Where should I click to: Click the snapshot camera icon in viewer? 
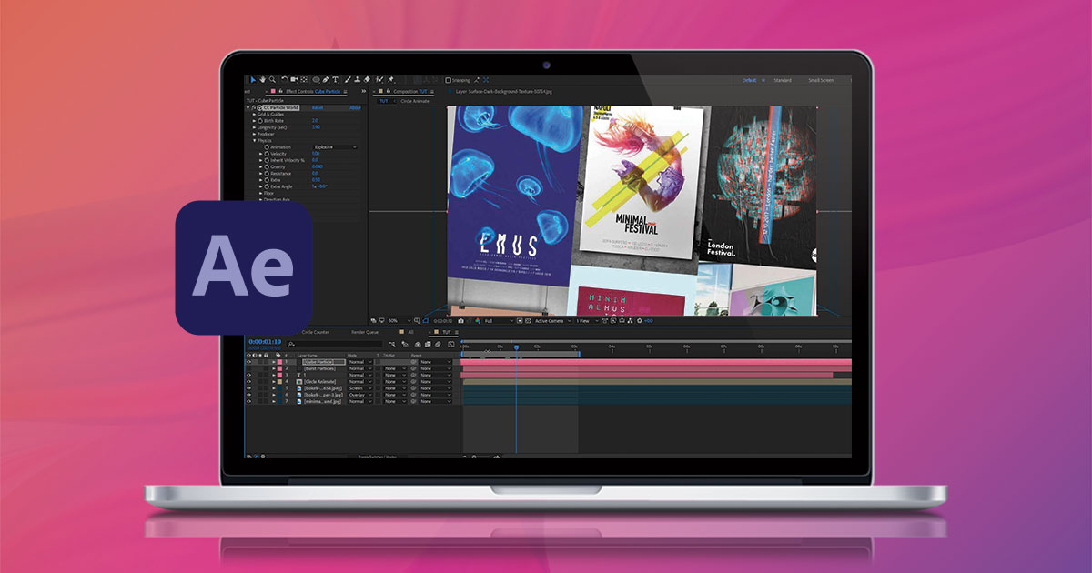(x=460, y=321)
